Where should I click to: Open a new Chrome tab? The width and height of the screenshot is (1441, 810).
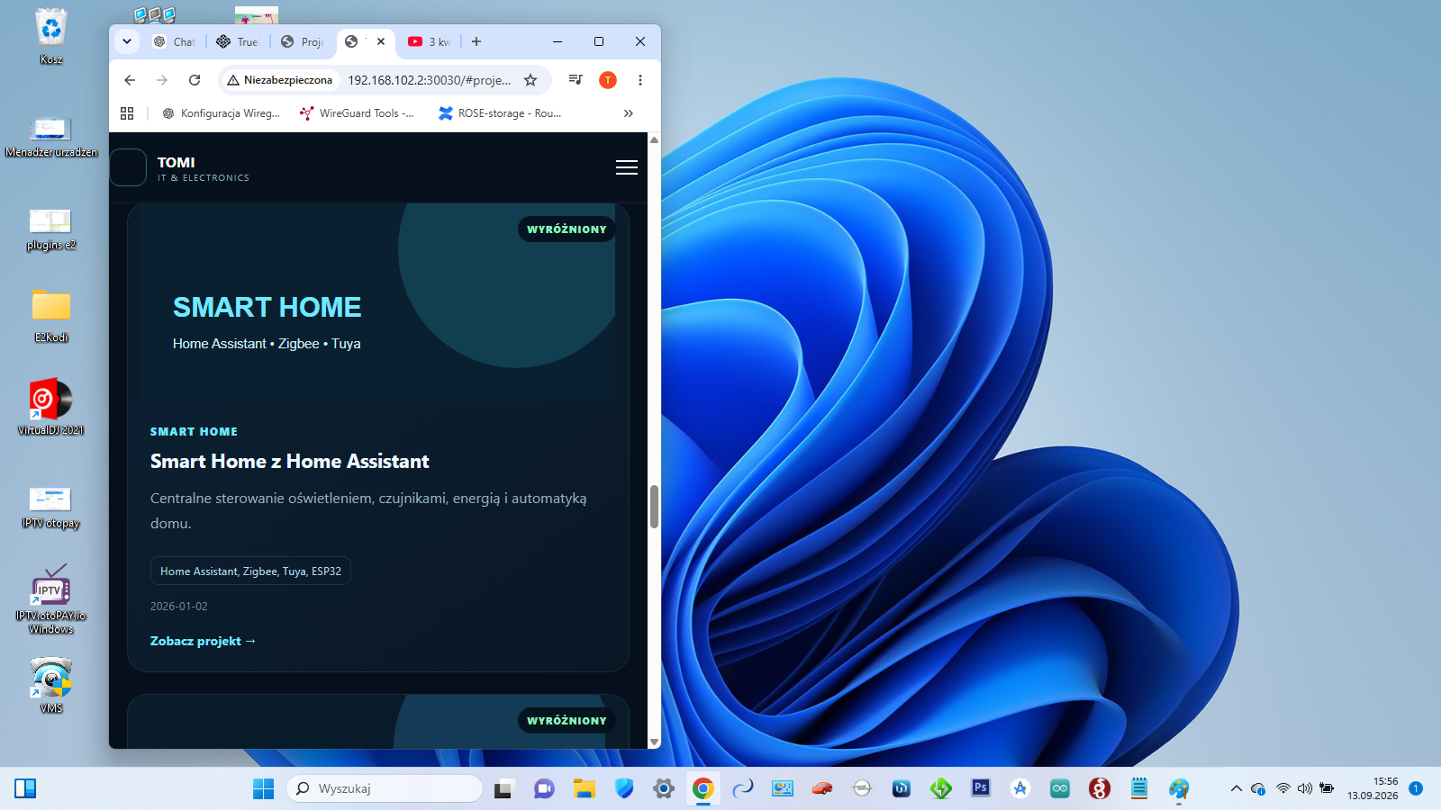click(476, 41)
